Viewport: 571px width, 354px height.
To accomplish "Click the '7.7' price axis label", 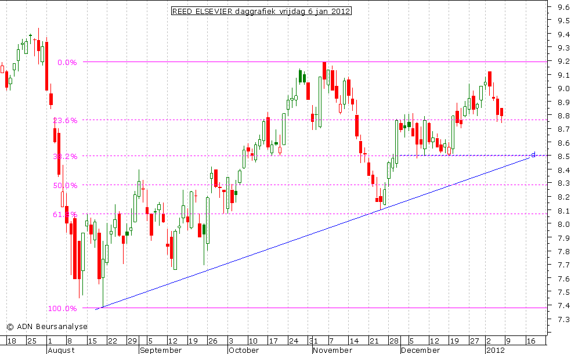I will [563, 265].
